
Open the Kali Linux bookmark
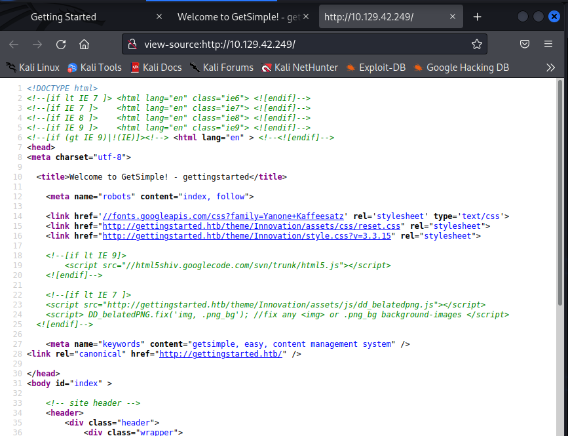(33, 68)
